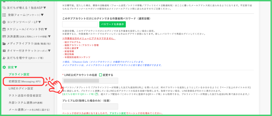This screenshot has height=116, width=272.
Task: Follow the green 友だちを増やす(QRコード等) link
Action: click(x=79, y=94)
